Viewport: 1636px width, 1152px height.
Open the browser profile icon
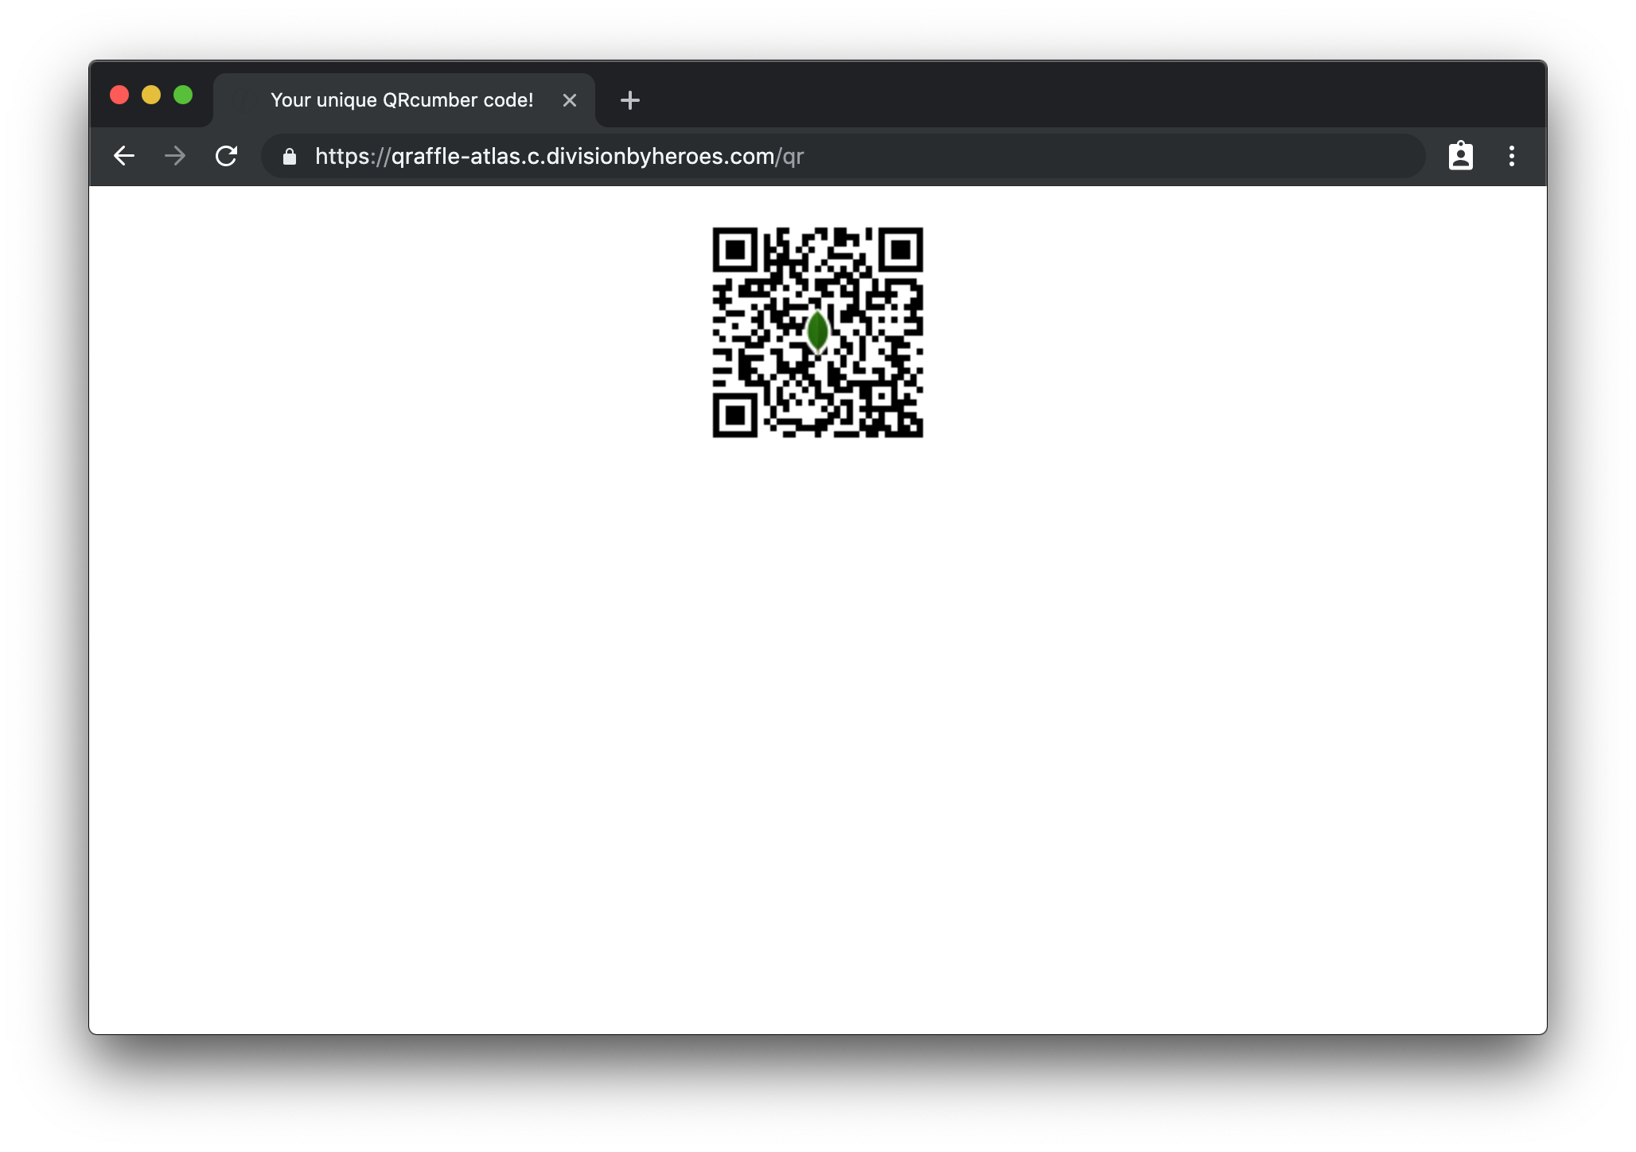coord(1460,156)
